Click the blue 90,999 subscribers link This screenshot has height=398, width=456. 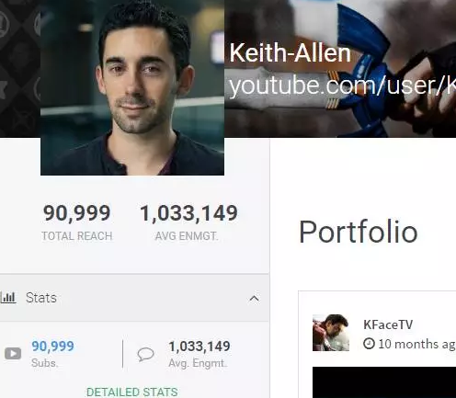[x=52, y=347]
